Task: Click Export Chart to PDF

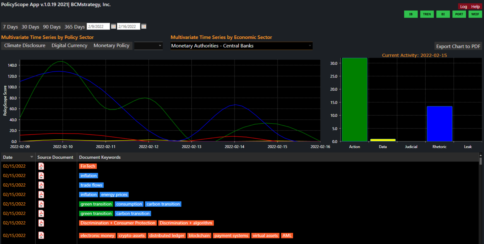Action: (458, 46)
